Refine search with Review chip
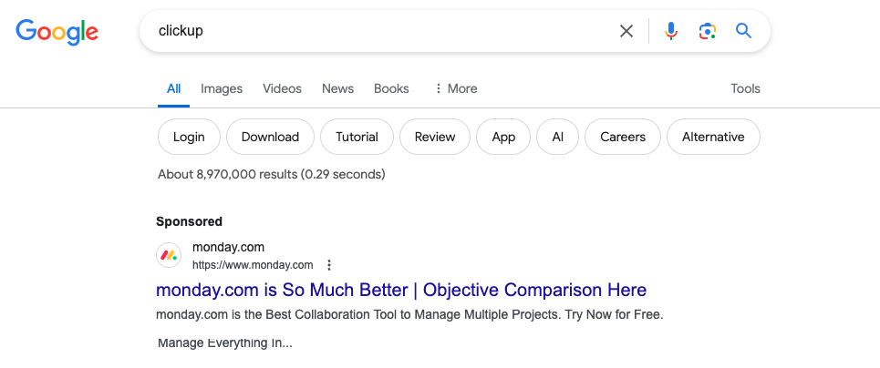This screenshot has width=880, height=368. click(x=435, y=137)
